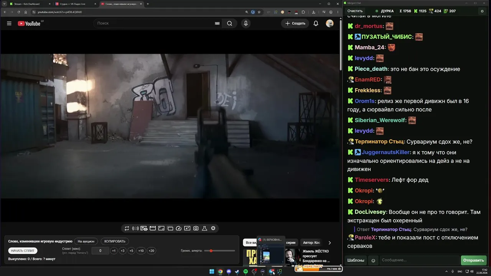Click the 'НАЧАТЬ СПЛИТ' button
The width and height of the screenshot is (491, 276).
pos(23,251)
